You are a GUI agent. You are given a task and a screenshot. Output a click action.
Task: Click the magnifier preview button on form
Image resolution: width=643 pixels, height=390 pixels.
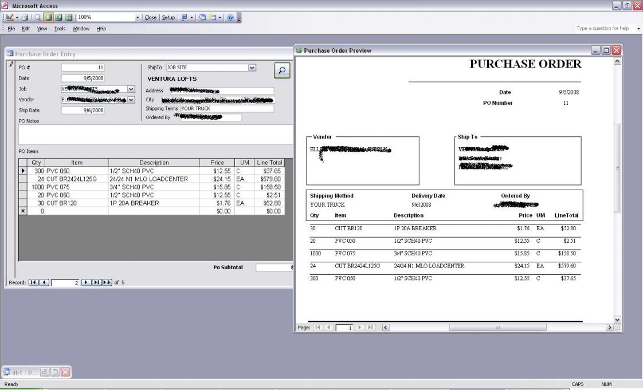pos(282,70)
